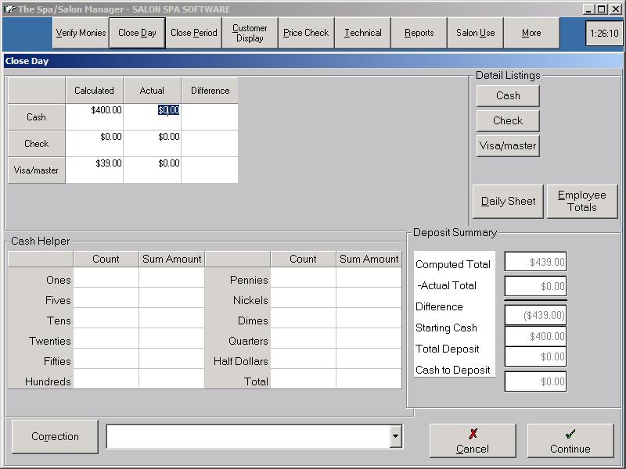Select the Actual Cash amount field
The height and width of the screenshot is (469, 626).
pyautogui.click(x=153, y=116)
